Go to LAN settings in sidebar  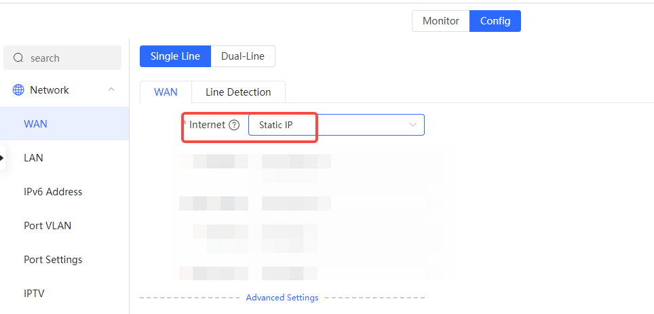tap(33, 158)
